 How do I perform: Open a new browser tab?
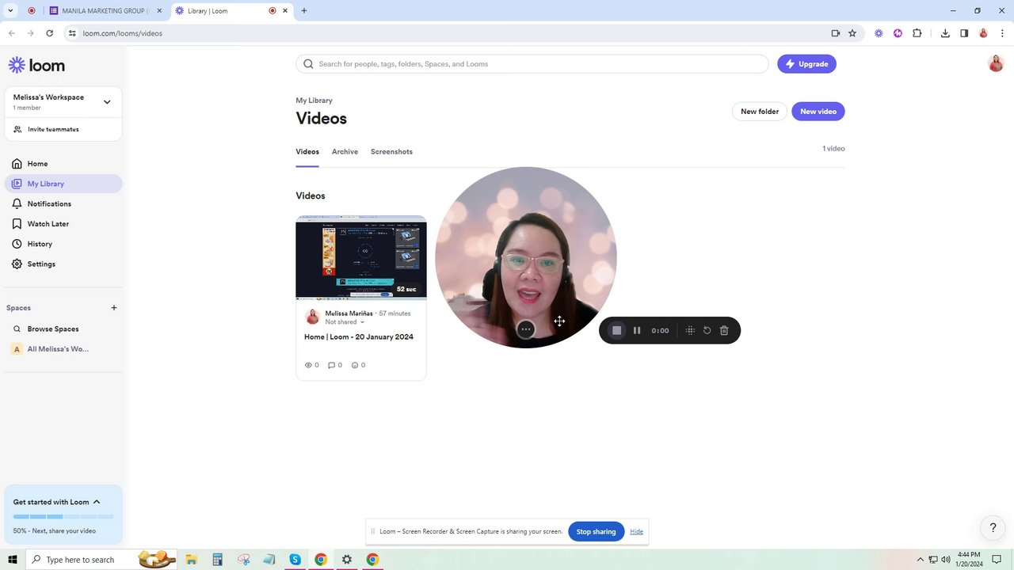304,11
